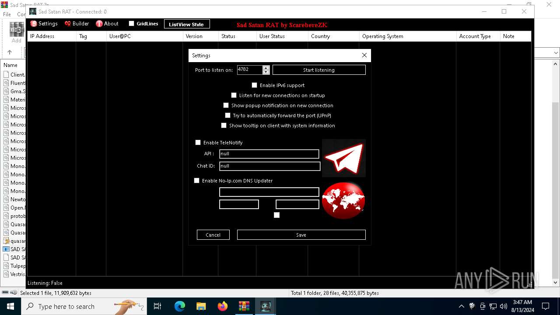Enable IPv6 support checkbox
The image size is (560, 315).
pyautogui.click(x=254, y=85)
